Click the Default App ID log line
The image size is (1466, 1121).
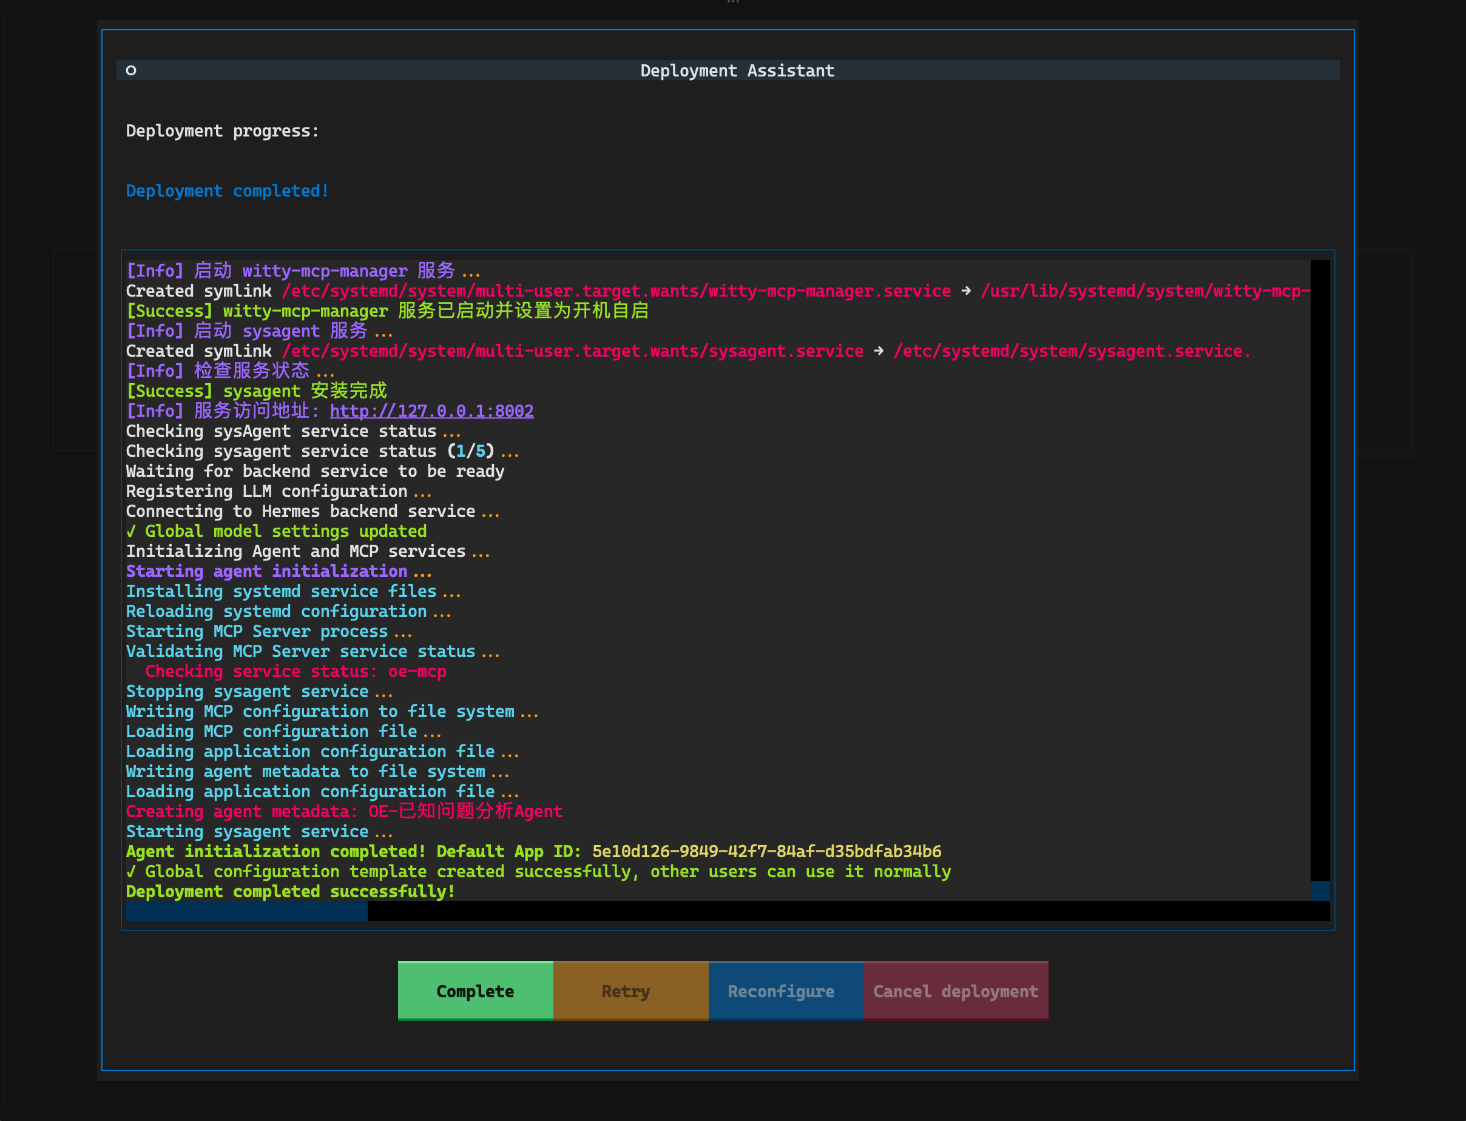click(x=533, y=852)
